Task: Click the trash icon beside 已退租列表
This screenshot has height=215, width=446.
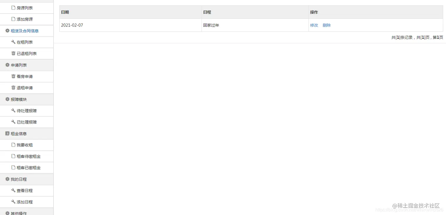Action: [13, 53]
